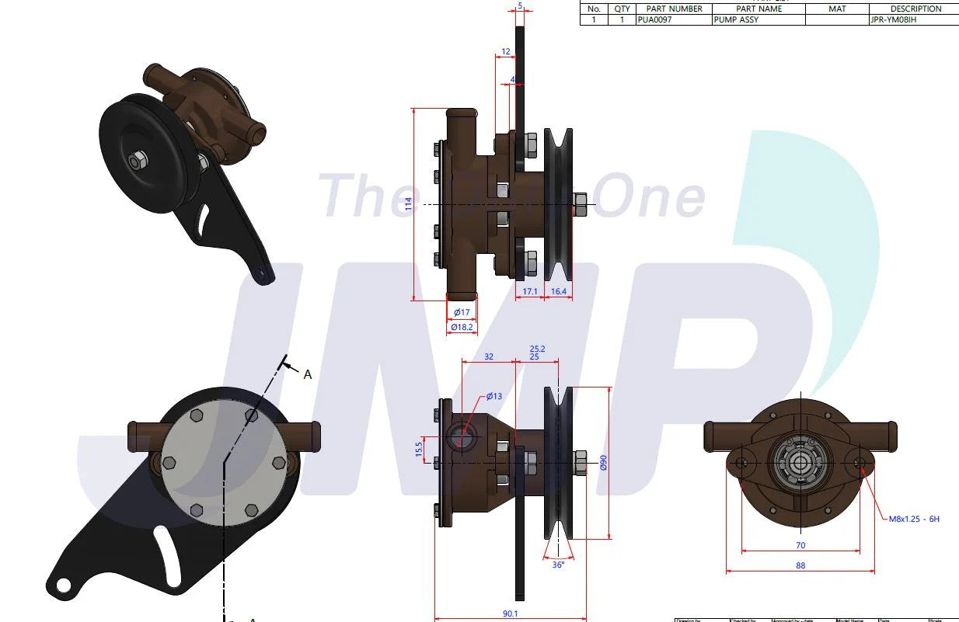Select the 16.4 pulley width dimension
The image size is (959, 622).
pos(558,292)
